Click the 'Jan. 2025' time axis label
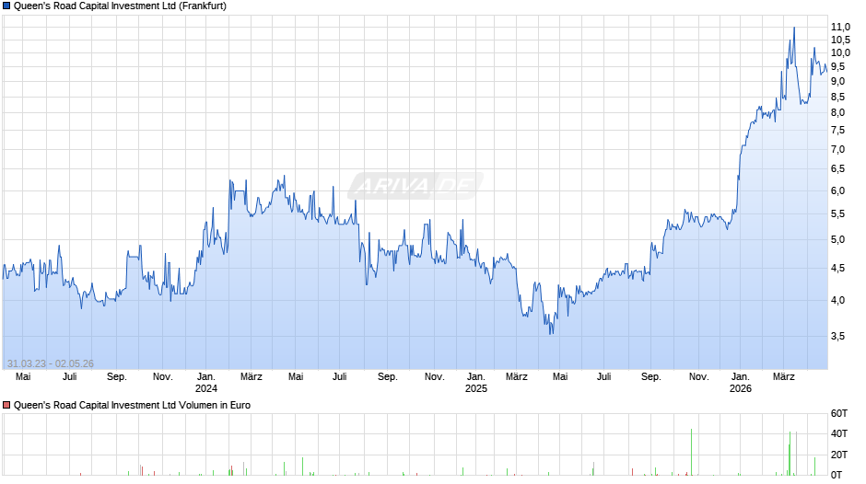This screenshot has width=866, height=484. coord(476,383)
